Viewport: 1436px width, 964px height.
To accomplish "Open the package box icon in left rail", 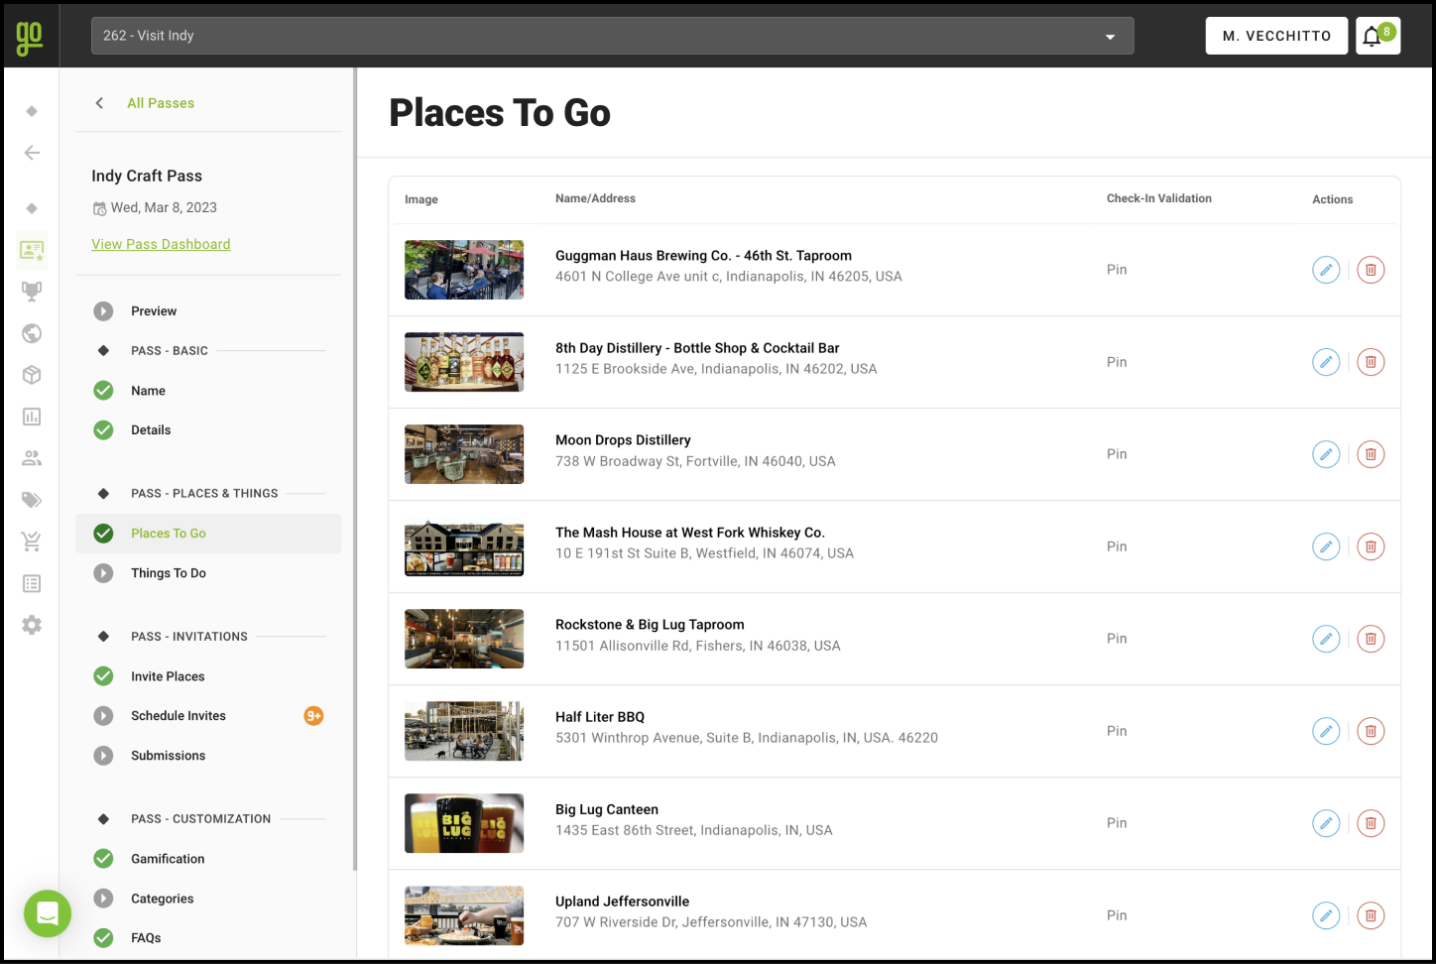I will (32, 375).
